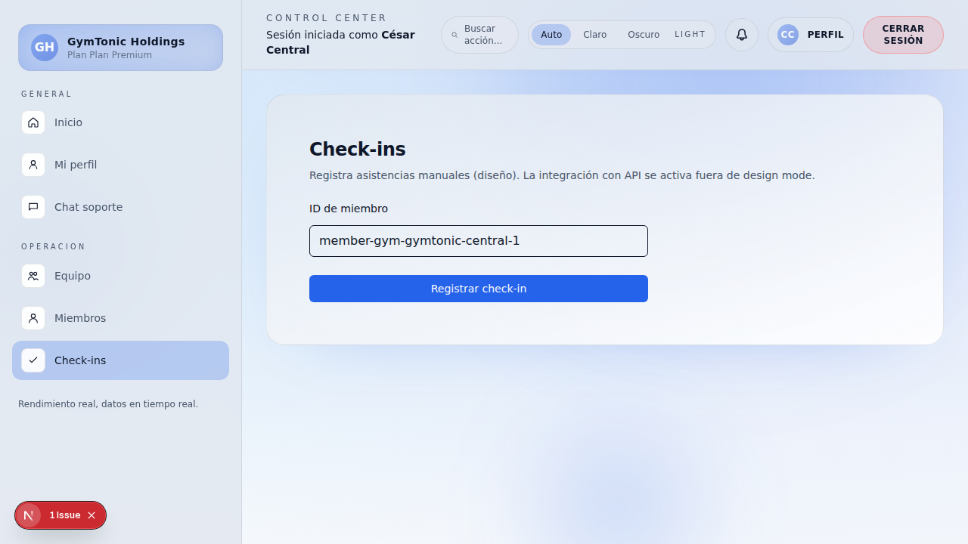This screenshot has height=544, width=968.
Task: Click CERRAR SESIÓN to log out
Action: point(902,34)
